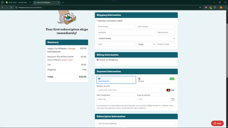Select the Banque payment tab
Image resolution: width=228 pixels, height=128 pixels.
pos(156,80)
